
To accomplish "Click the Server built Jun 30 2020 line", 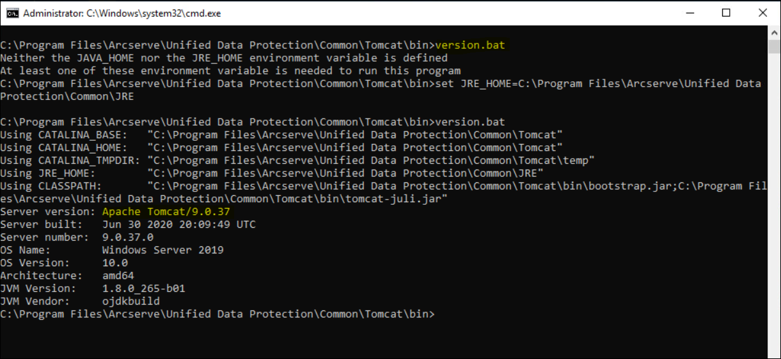I will point(128,225).
